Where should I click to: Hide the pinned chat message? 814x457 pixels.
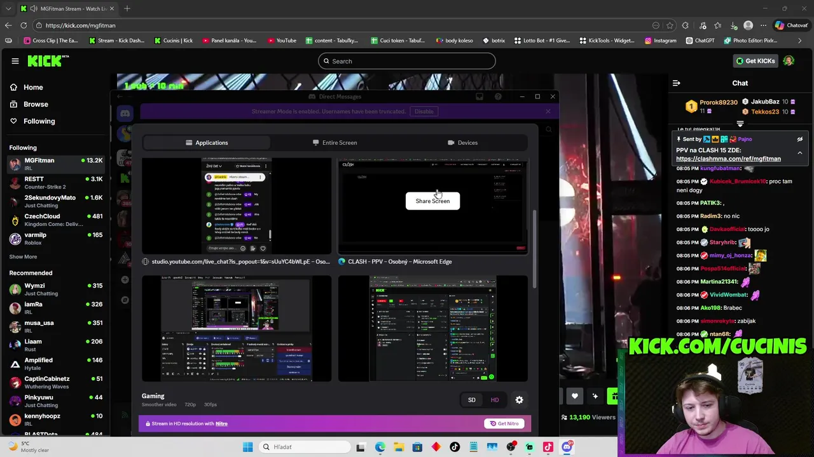[800, 139]
